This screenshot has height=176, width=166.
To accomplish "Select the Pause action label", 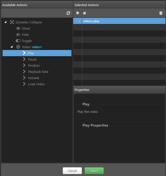I will [x=32, y=59].
